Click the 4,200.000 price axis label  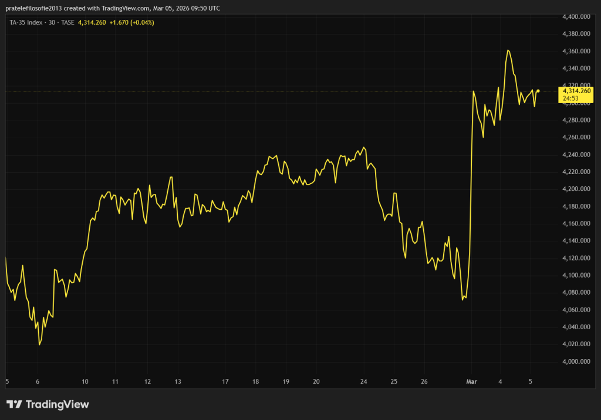(576, 189)
